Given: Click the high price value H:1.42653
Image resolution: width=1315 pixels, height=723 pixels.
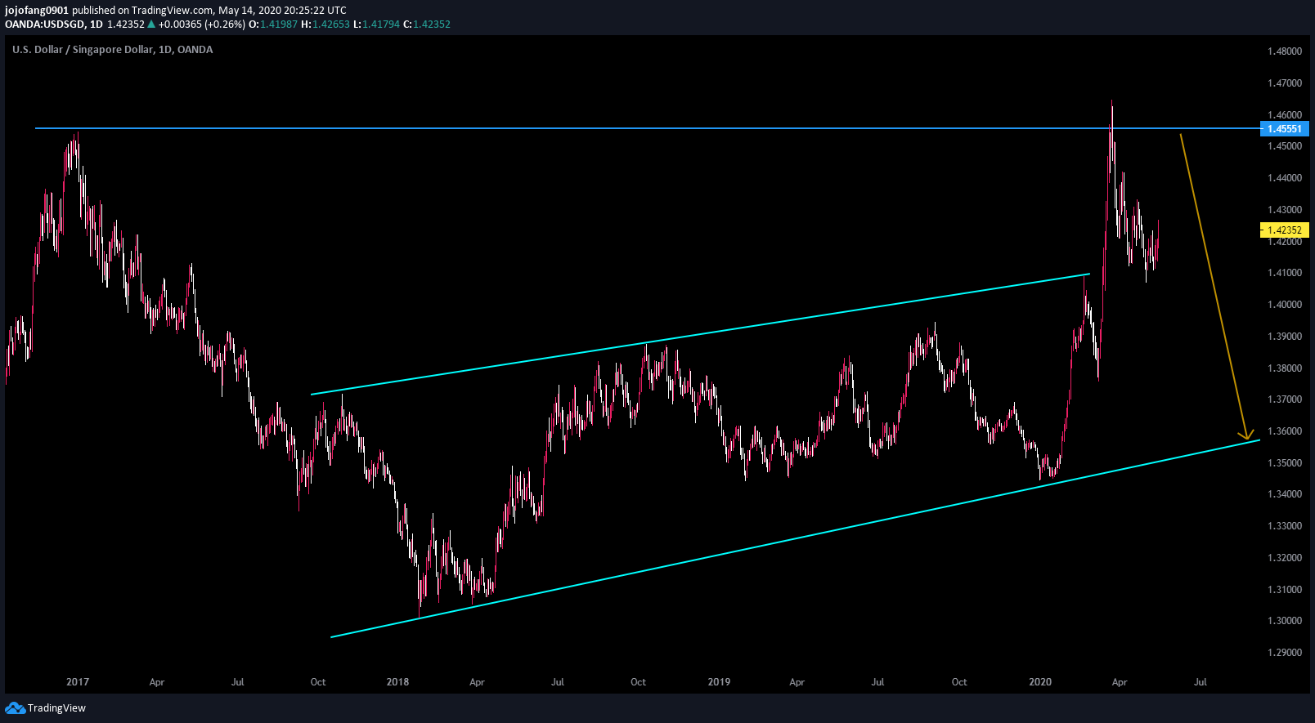Looking at the screenshot, I should (x=325, y=25).
